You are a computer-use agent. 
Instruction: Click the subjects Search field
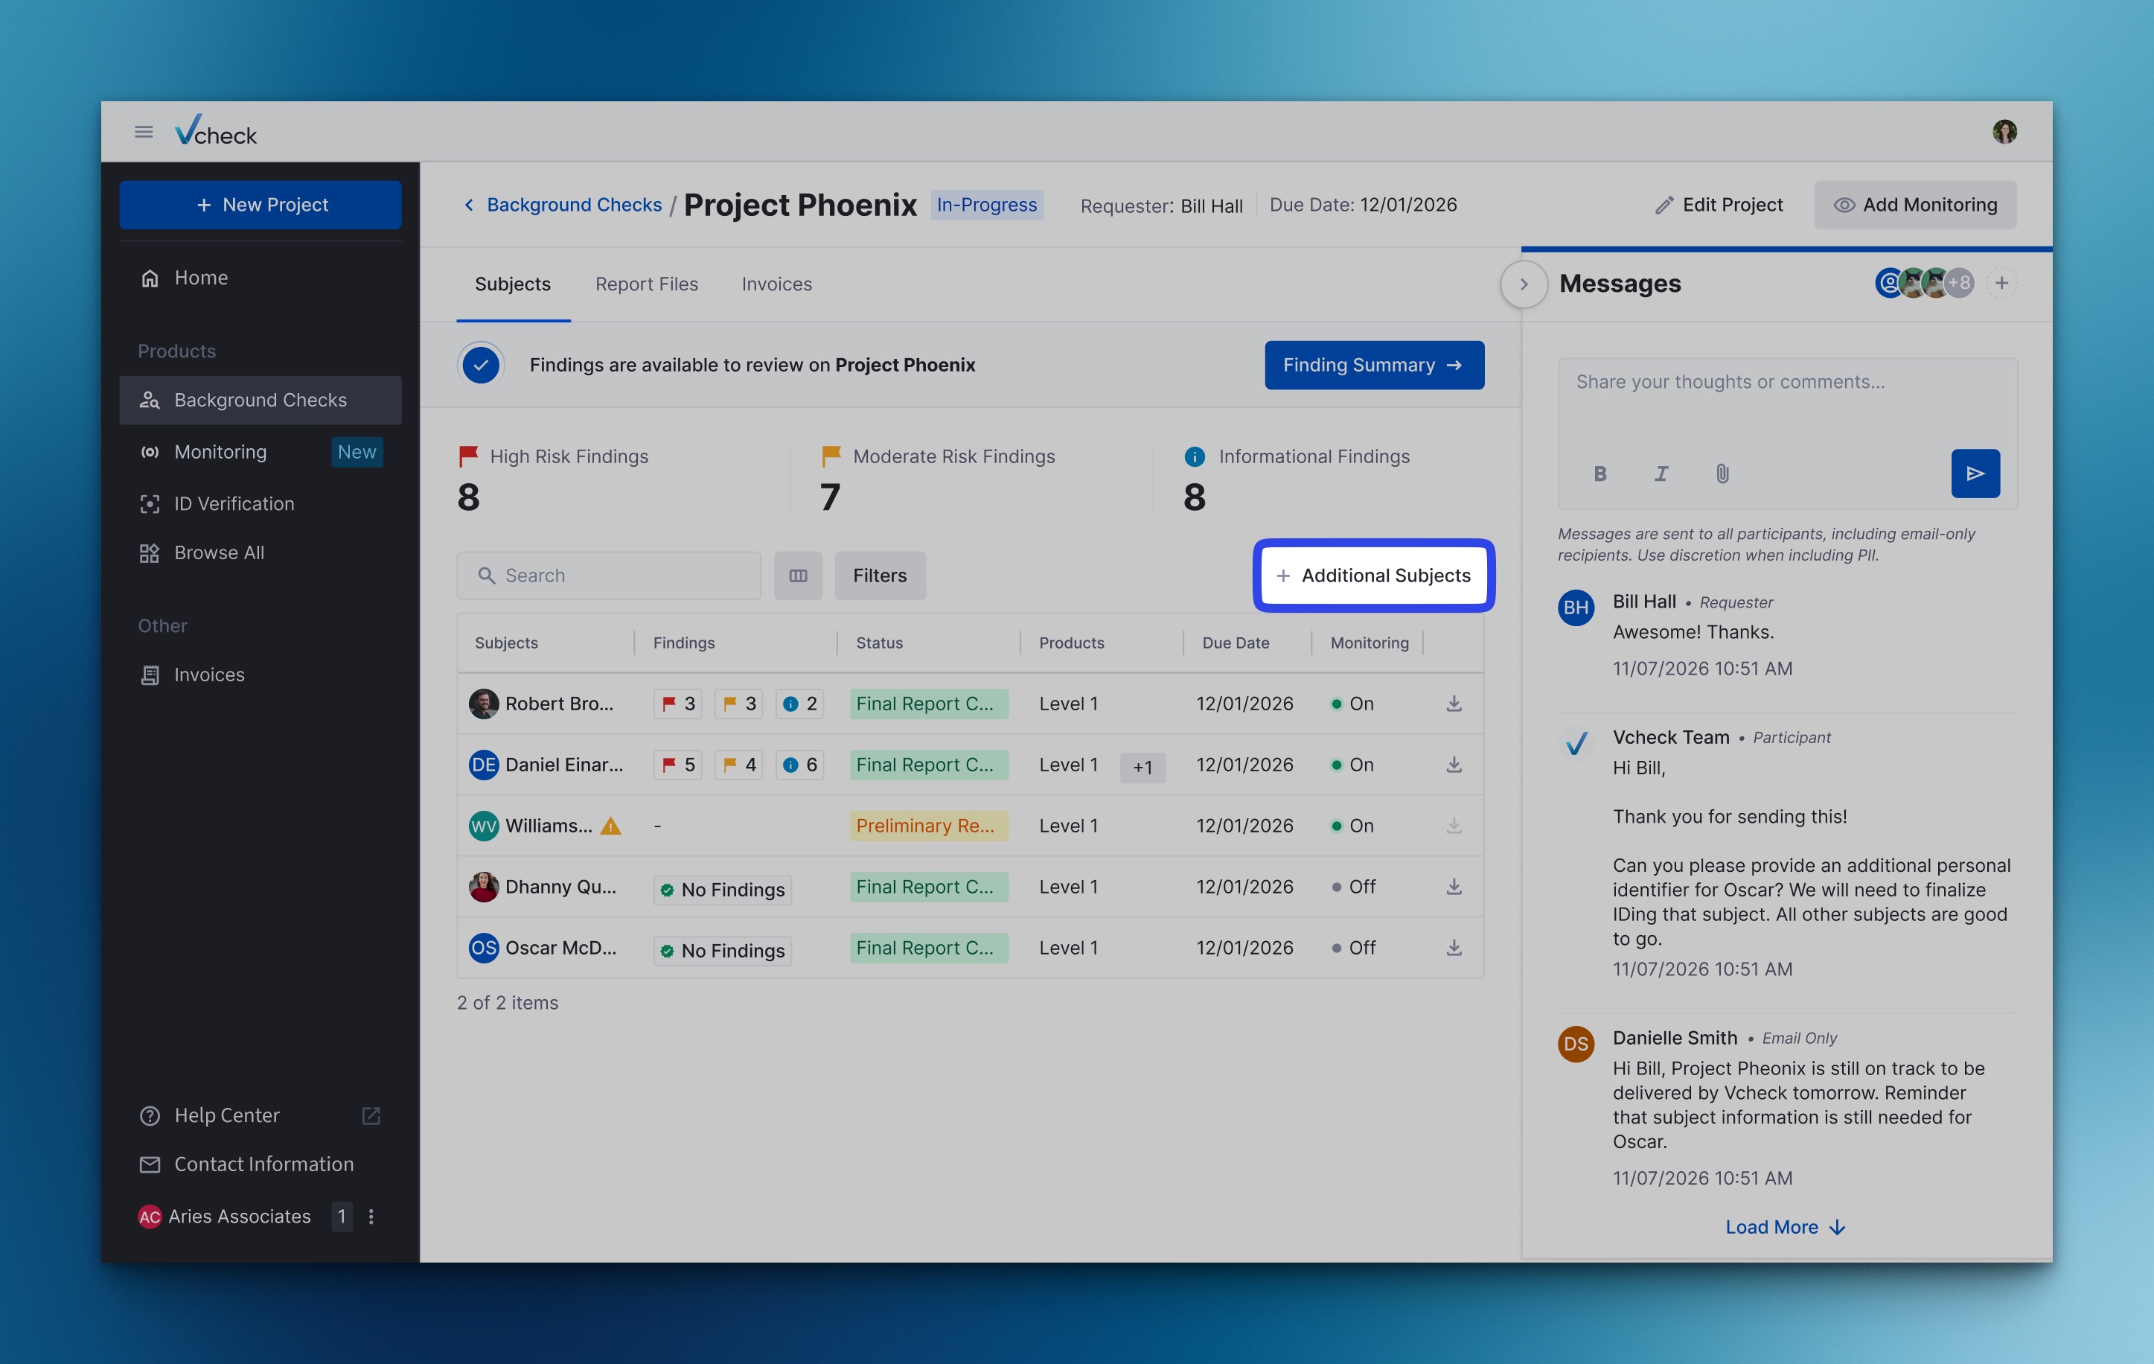[x=608, y=576]
